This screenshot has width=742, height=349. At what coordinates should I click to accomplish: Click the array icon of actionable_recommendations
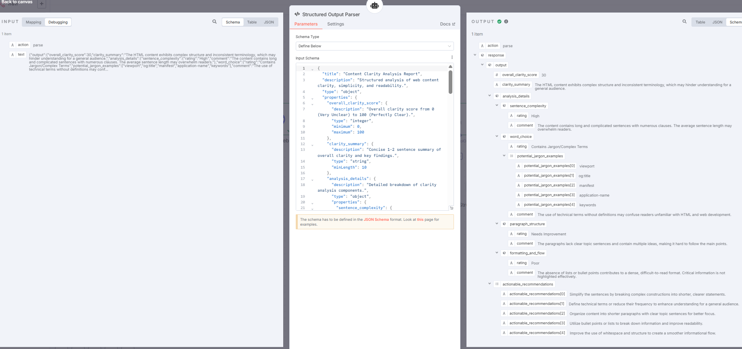point(497,284)
